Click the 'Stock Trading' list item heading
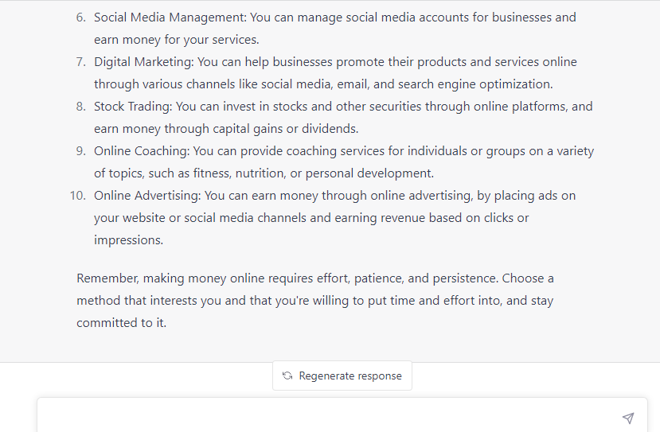Screen dimensions: 660x432 133,107
